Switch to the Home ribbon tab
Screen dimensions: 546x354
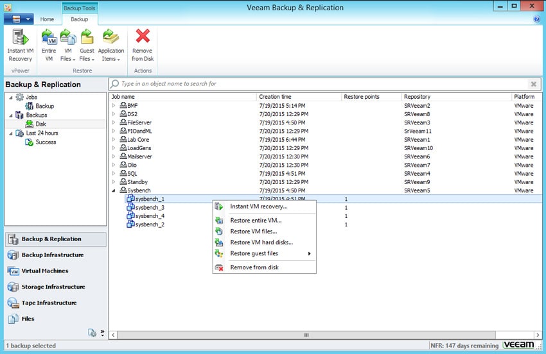pyautogui.click(x=47, y=19)
